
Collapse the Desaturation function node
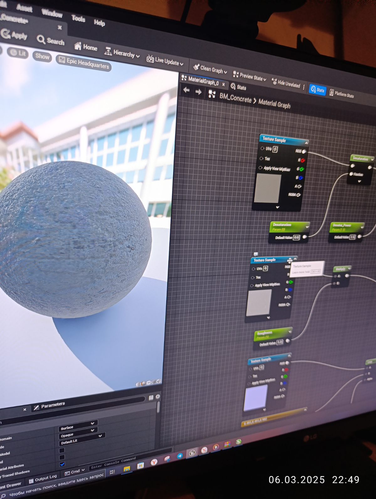pos(372,159)
